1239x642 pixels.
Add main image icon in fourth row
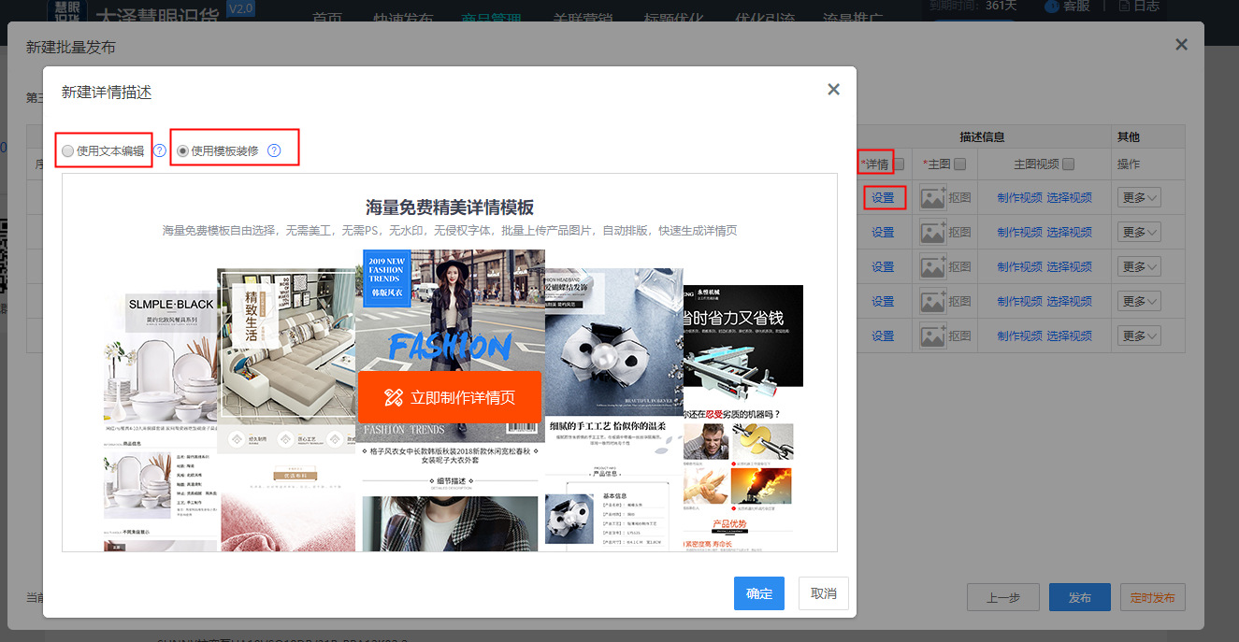pyautogui.click(x=932, y=302)
